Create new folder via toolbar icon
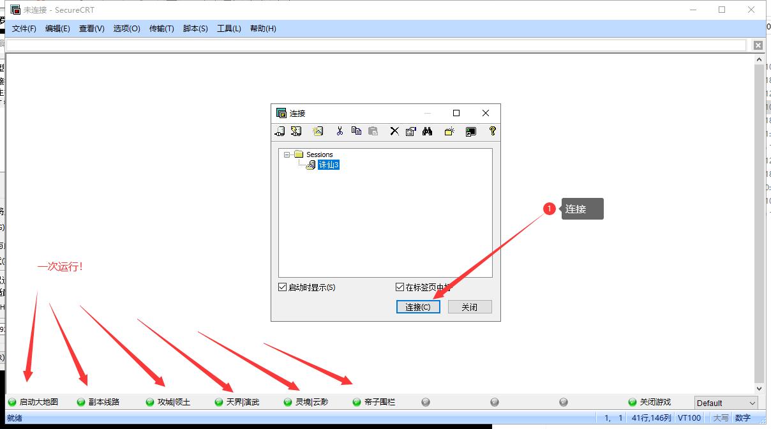Image resolution: width=771 pixels, height=429 pixels. tap(449, 132)
